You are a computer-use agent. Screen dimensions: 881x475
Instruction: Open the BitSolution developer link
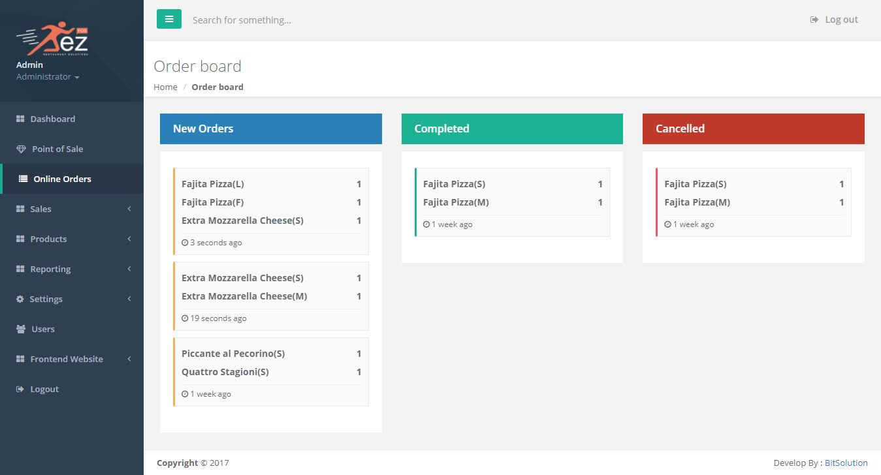pos(846,463)
